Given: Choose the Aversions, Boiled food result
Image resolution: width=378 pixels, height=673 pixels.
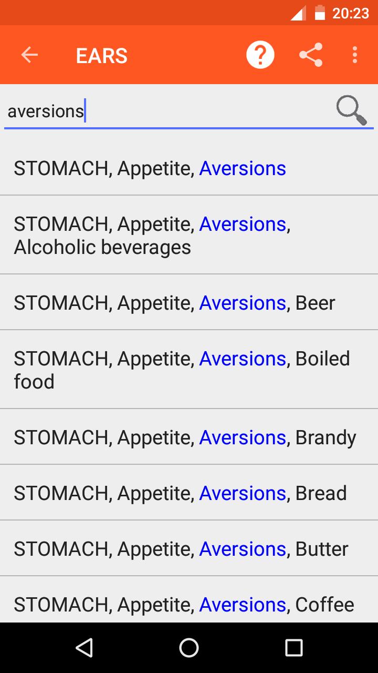Looking at the screenshot, I should [189, 370].
